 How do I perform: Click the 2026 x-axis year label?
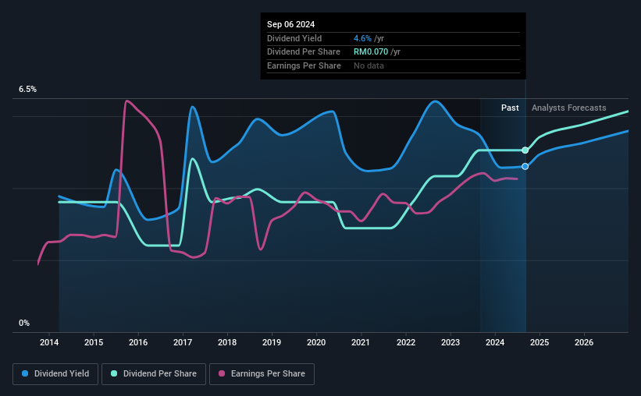tap(584, 342)
